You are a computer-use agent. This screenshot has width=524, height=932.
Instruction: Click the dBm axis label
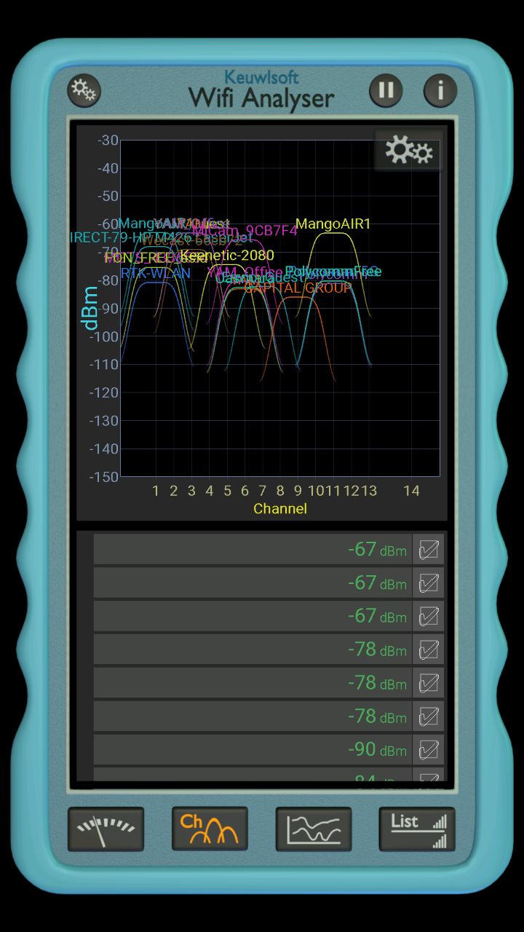91,308
